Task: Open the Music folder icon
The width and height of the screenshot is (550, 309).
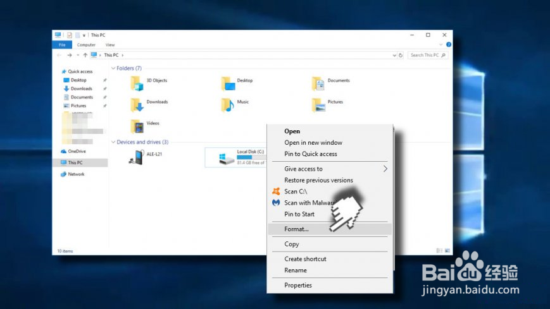Action: pos(228,105)
